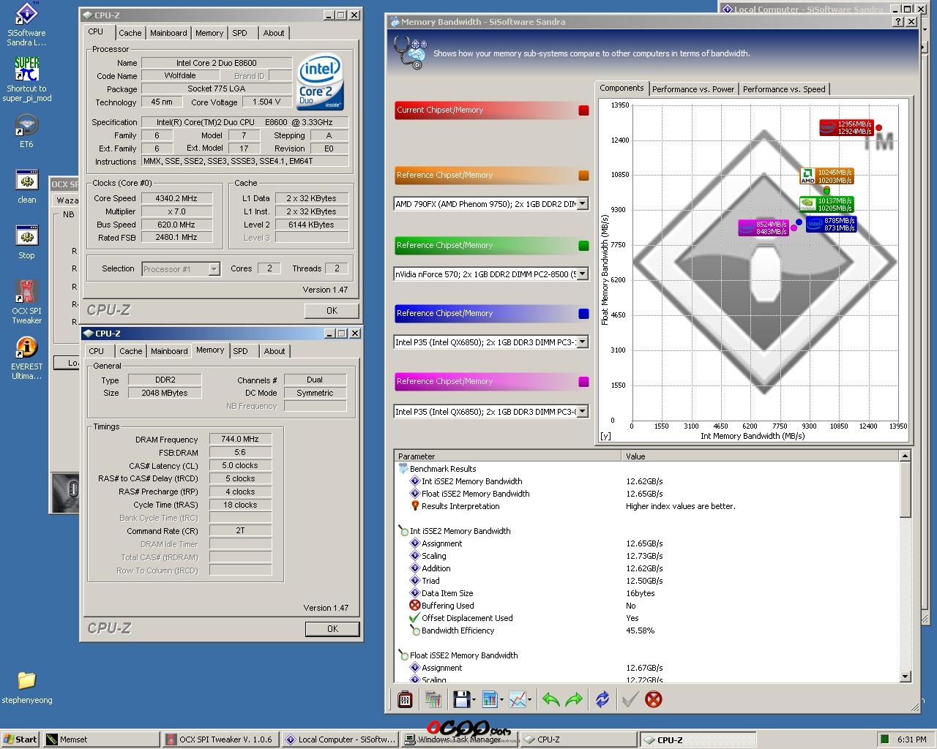Open line graph options dropdown arrow
This screenshot has height=749, width=937.
point(529,701)
